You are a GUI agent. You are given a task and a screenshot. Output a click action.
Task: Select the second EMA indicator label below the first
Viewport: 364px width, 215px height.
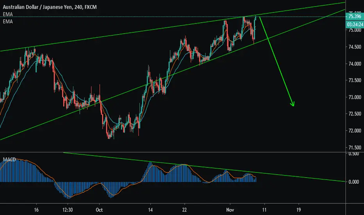pyautogui.click(x=8, y=21)
